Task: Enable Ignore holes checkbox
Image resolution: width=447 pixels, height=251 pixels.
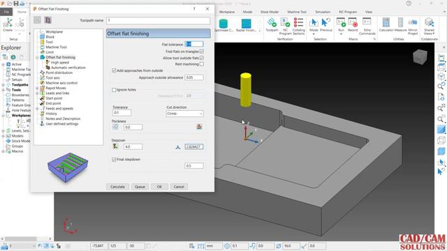Action: coord(114,90)
